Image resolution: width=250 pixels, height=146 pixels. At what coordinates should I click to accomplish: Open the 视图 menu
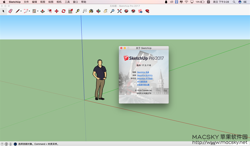pos(42,2)
